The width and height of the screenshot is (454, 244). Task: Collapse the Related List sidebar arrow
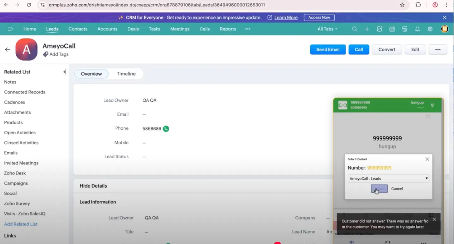coord(65,72)
